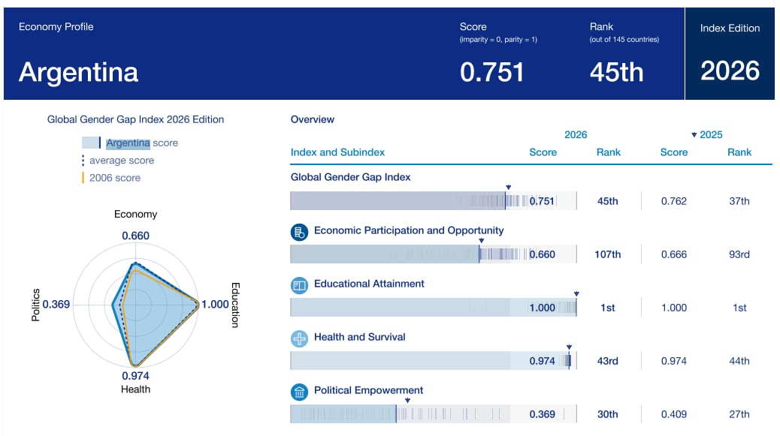The image size is (780, 436).
Task: Click the radar chart 0.369 value
Action: point(56,305)
